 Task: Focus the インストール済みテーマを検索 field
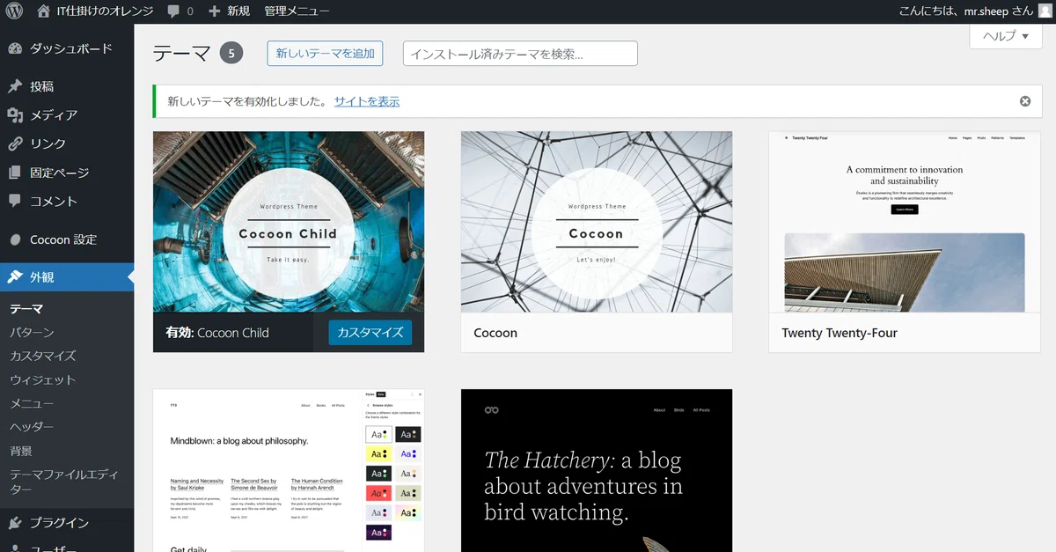tap(520, 54)
